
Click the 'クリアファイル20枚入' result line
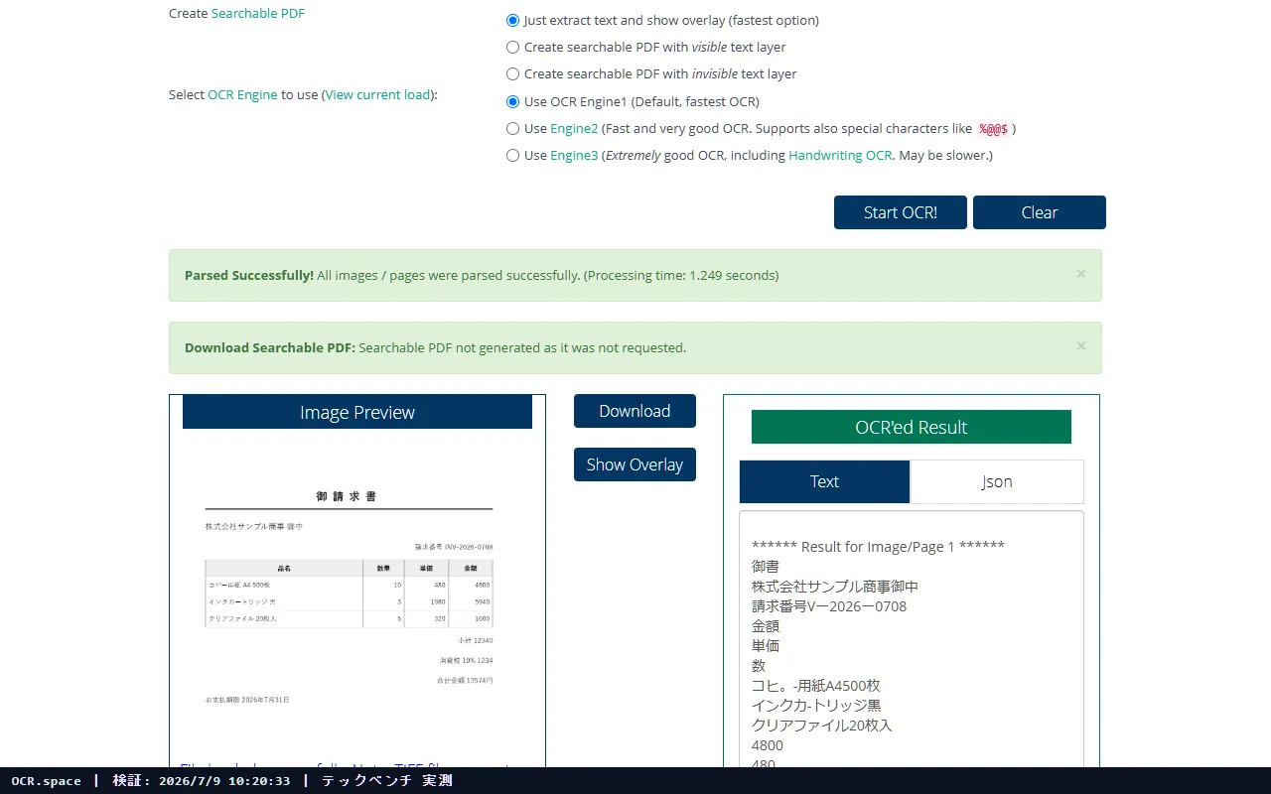[x=822, y=726]
